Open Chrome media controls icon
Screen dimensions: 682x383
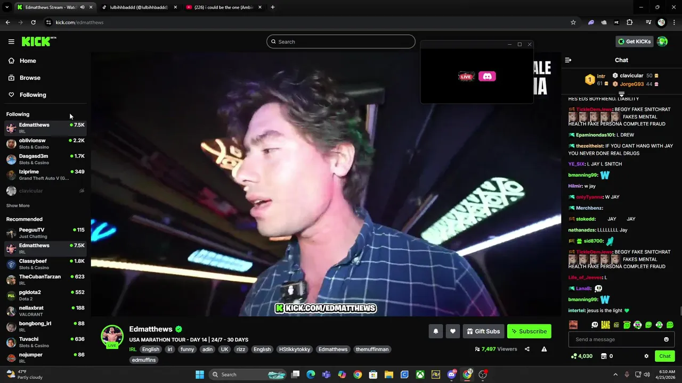[648, 22]
